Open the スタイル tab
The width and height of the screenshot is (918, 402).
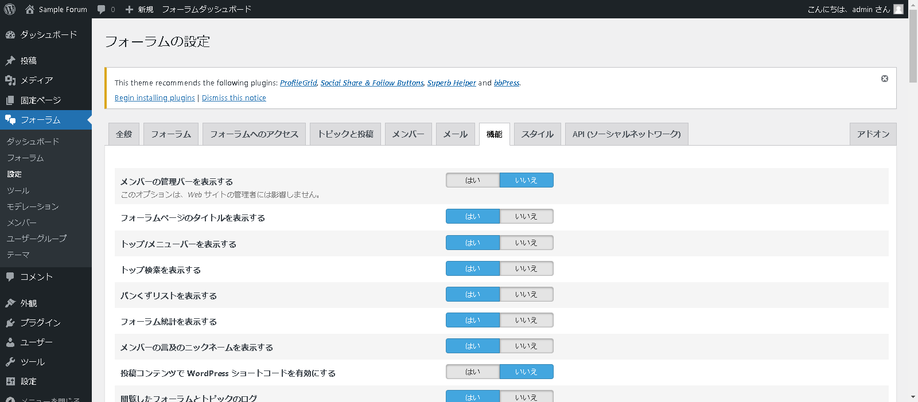click(x=538, y=134)
